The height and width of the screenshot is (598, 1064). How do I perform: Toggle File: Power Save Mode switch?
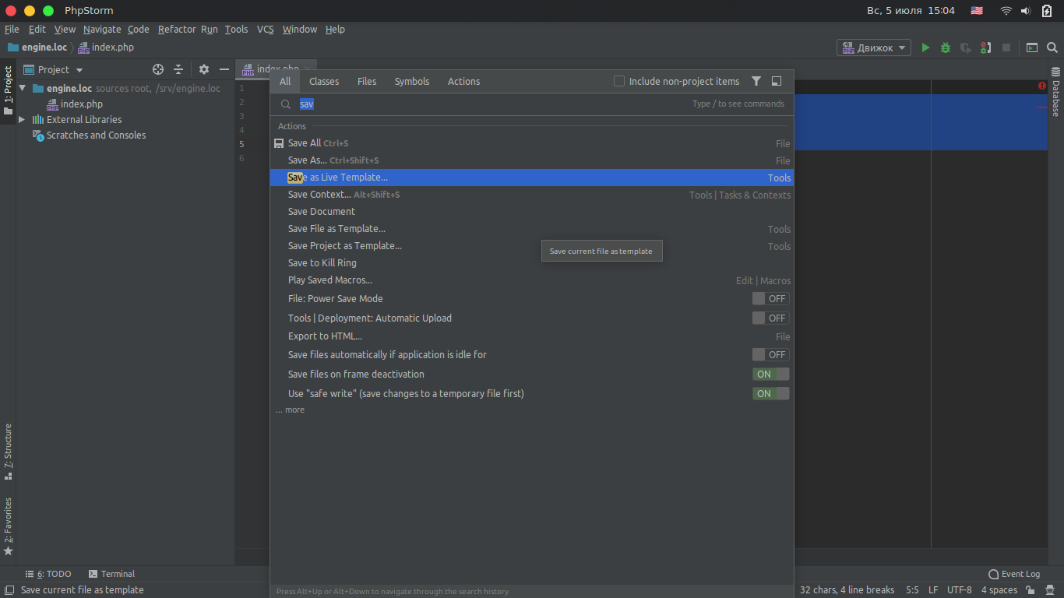pos(770,298)
